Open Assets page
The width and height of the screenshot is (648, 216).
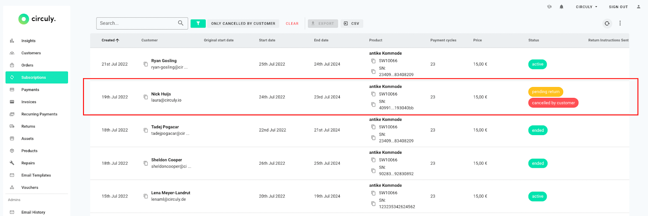37,139
